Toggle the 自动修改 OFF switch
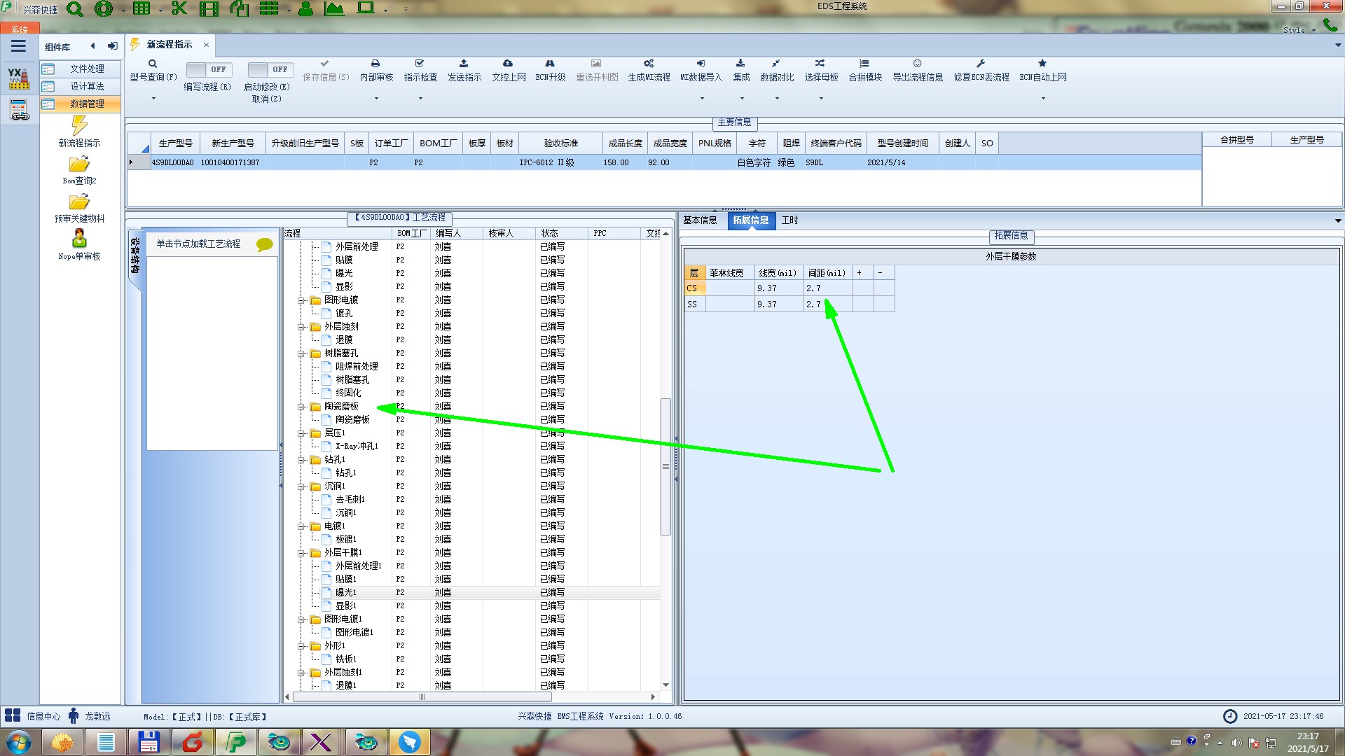 click(270, 69)
